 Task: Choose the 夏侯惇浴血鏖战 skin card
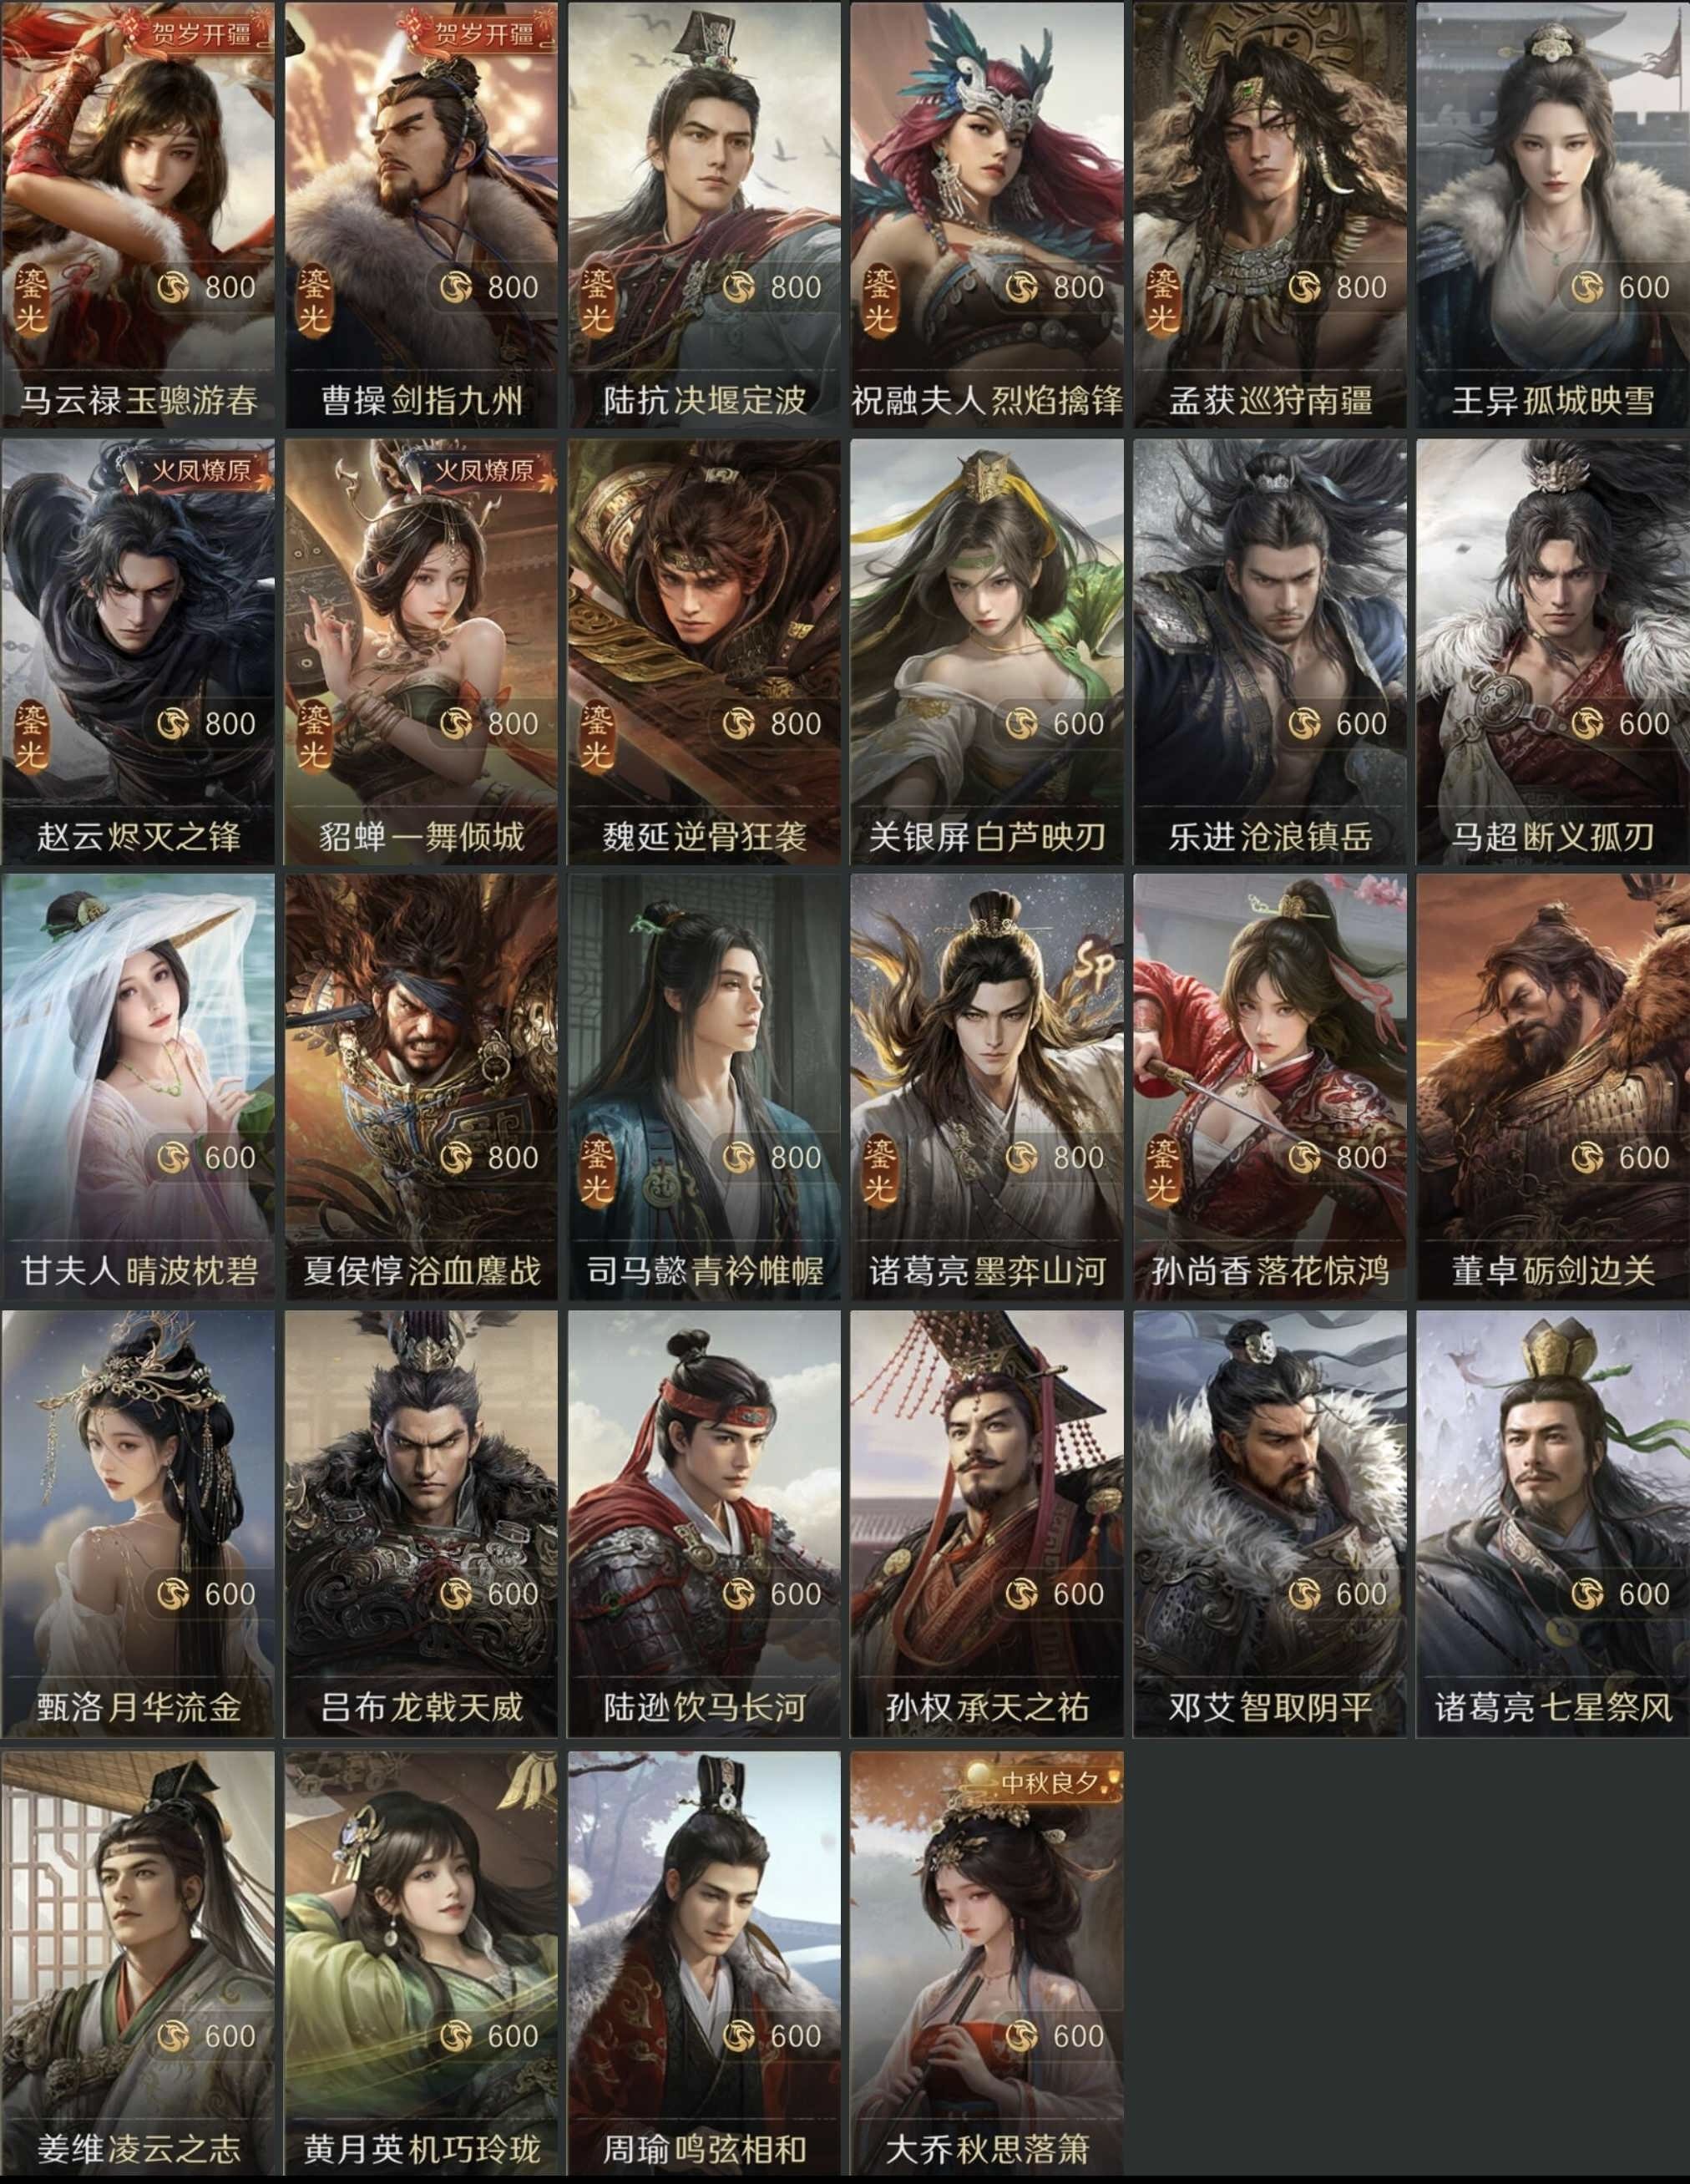(421, 1087)
